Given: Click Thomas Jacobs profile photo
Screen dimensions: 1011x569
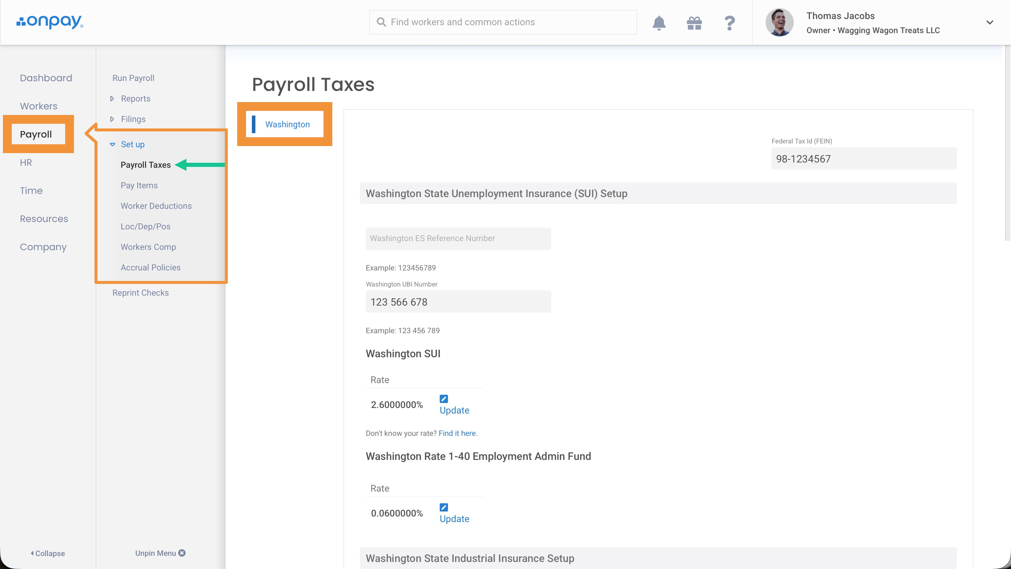Looking at the screenshot, I should 779,22.
